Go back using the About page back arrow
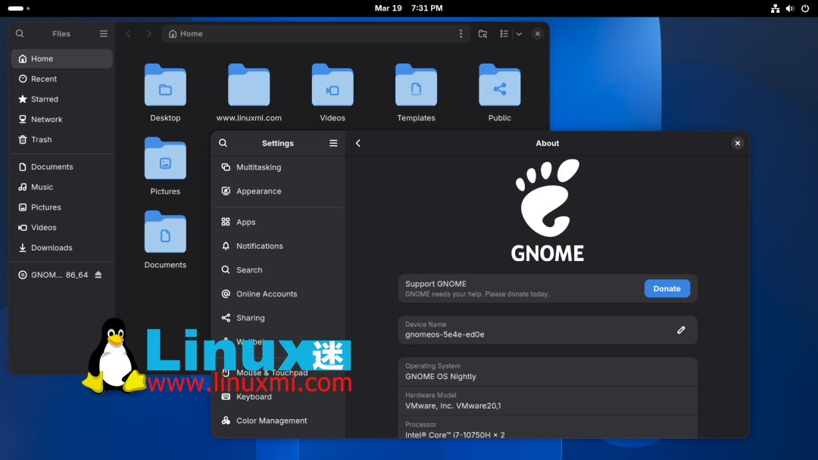 (358, 143)
